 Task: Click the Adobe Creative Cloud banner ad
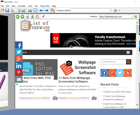(x=93, y=40)
